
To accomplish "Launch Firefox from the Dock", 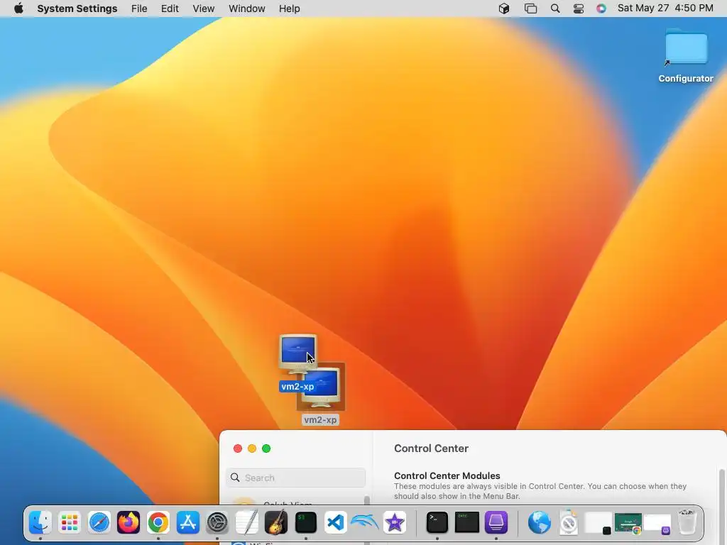I will point(129,523).
